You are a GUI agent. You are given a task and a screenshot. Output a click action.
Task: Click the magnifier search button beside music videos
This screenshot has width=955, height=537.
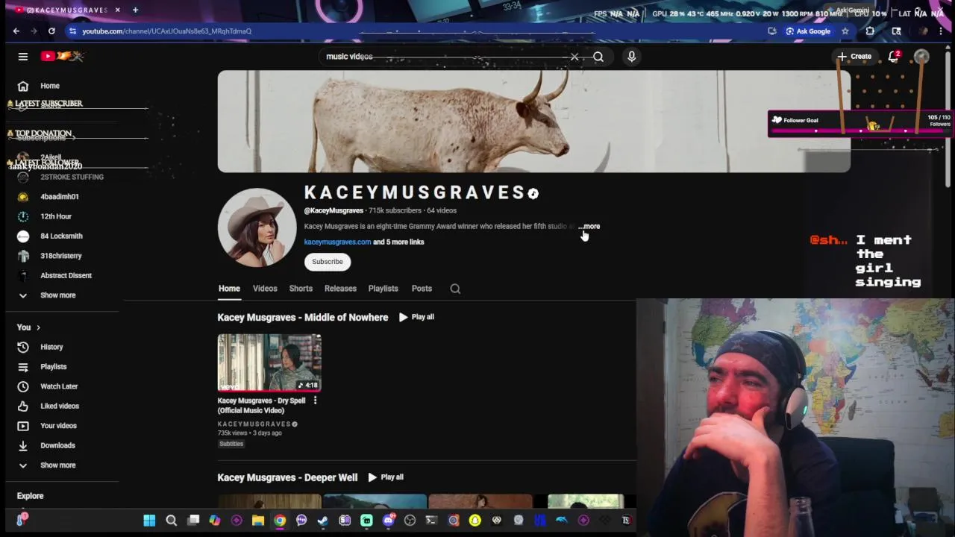tap(598, 57)
